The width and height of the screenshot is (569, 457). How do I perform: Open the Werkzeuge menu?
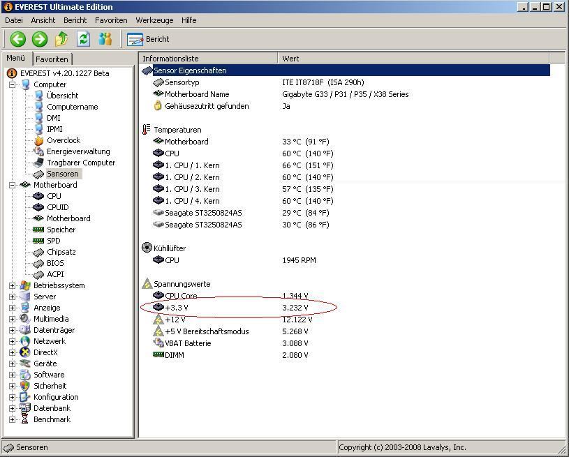point(154,20)
